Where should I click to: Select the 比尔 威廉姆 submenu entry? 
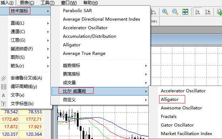tap(100, 91)
